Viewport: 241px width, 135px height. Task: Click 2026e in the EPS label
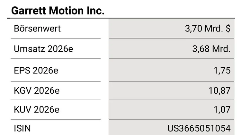45,71
